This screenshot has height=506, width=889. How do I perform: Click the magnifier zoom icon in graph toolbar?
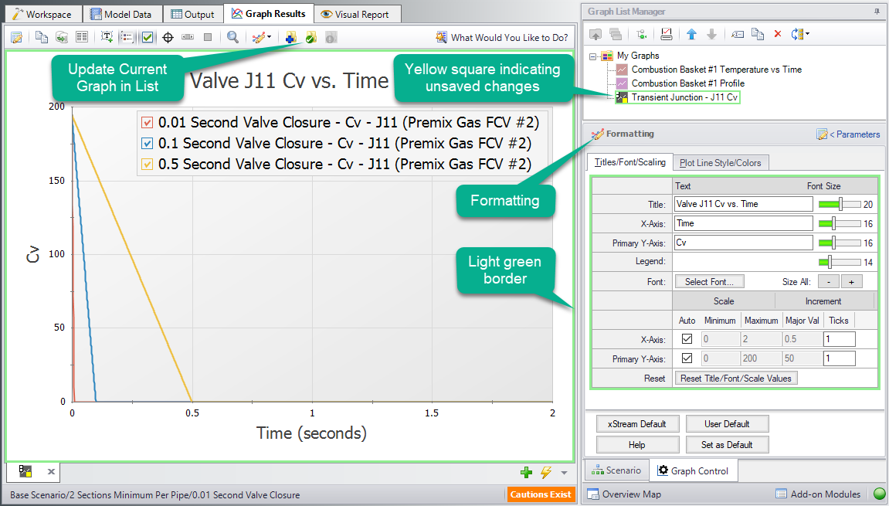pos(232,37)
